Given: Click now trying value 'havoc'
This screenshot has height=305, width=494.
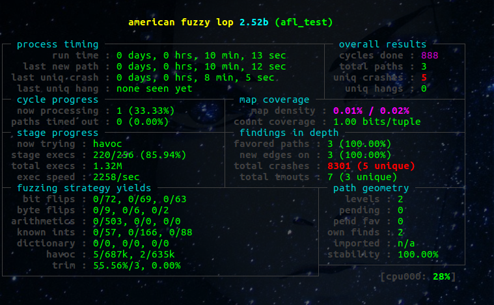Looking at the screenshot, I should [x=107, y=144].
